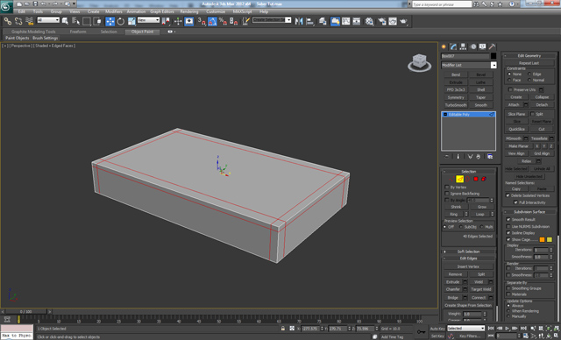The width and height of the screenshot is (561, 340).
Task: Open the Modifiers menu
Action: (x=113, y=11)
